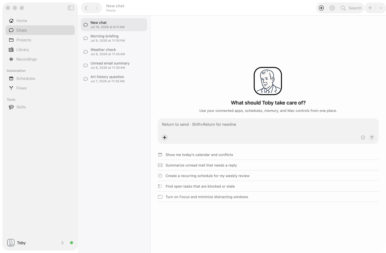Open Recordings in the sidebar
Screen dimensions: 386x253
pos(40,59)
